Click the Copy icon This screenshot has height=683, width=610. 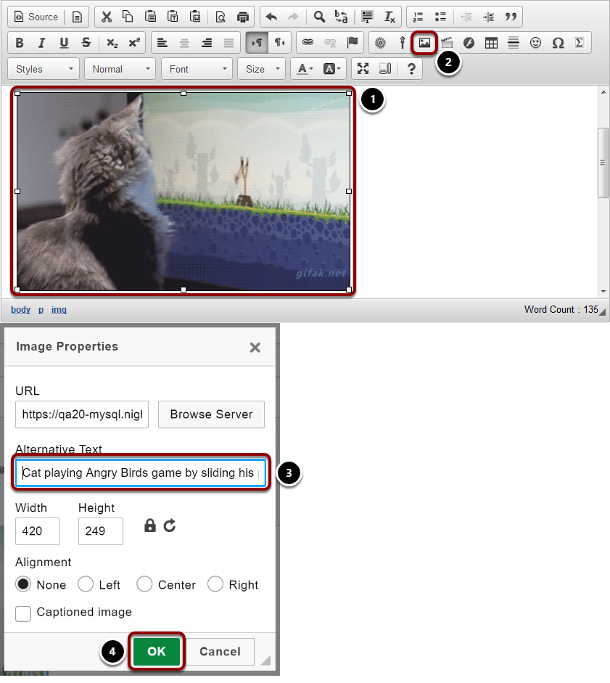point(128,17)
